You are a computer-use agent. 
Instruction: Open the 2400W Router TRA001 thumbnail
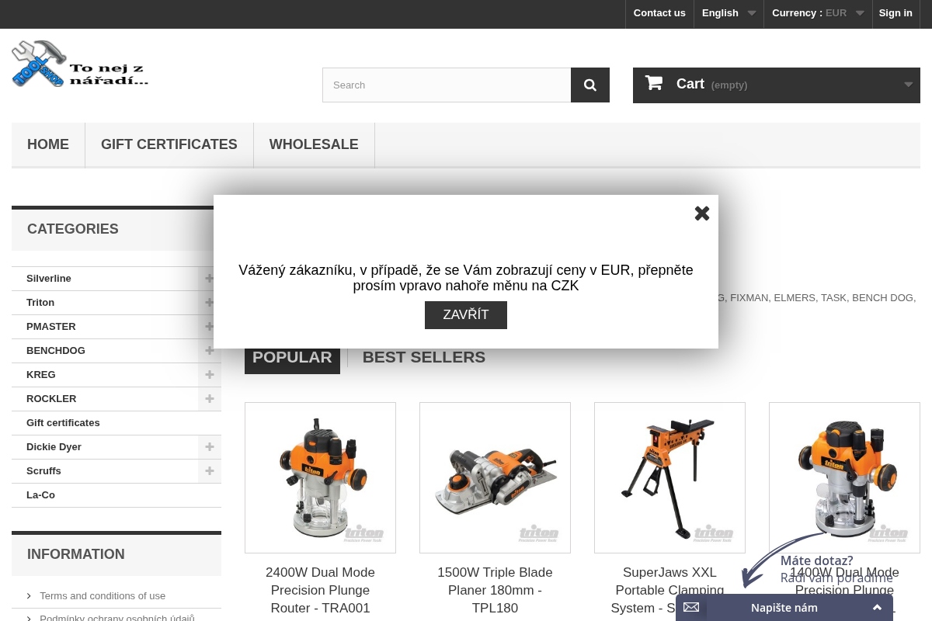point(320,477)
